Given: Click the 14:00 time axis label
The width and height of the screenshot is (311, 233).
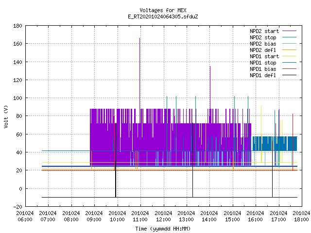Looking at the screenshot, I should 209,220.
